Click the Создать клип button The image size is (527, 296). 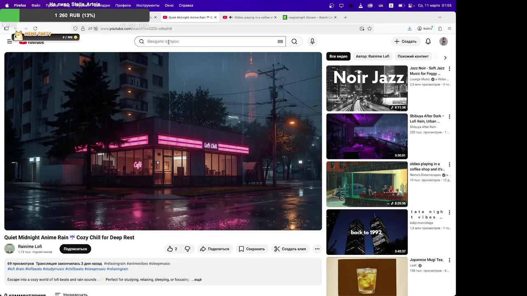click(x=290, y=249)
